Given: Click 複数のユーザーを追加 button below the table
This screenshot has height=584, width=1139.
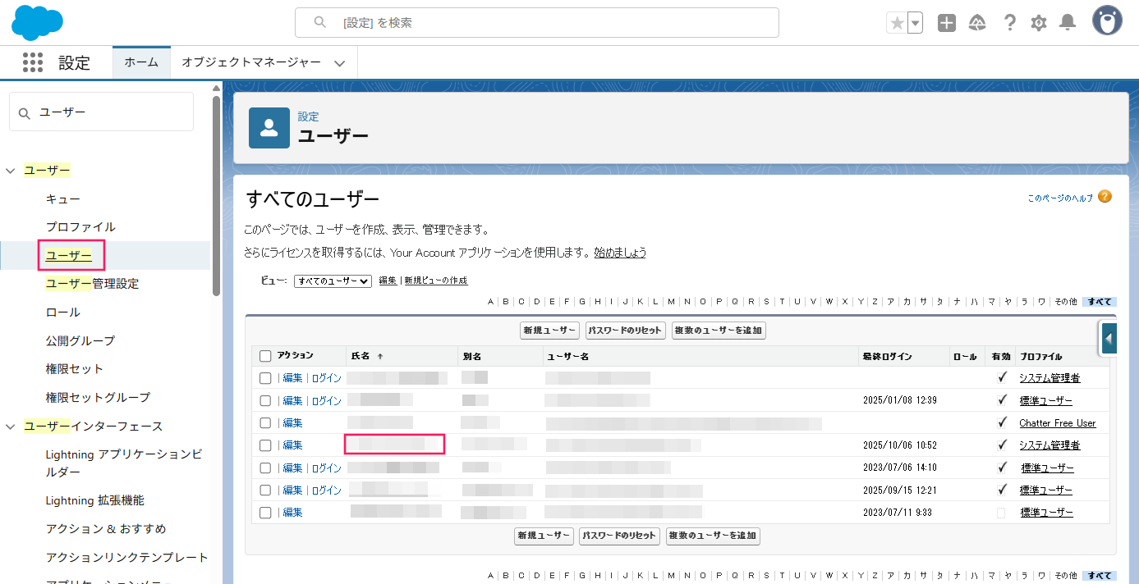Looking at the screenshot, I should pyautogui.click(x=713, y=536).
